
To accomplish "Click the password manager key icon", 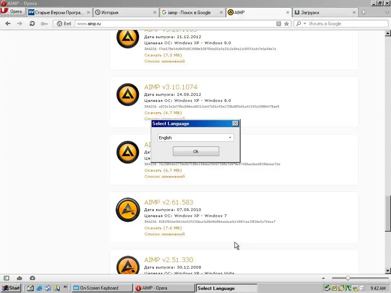I will point(44,24).
